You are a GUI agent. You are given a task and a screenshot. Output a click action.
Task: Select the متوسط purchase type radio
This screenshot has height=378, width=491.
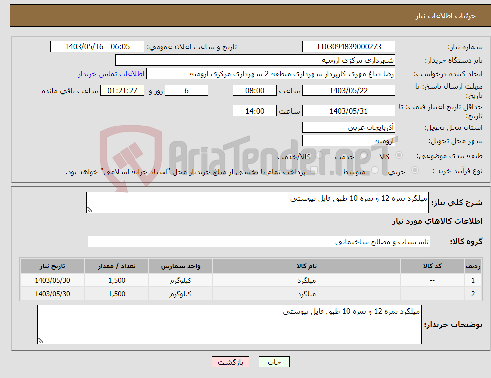[375, 170]
